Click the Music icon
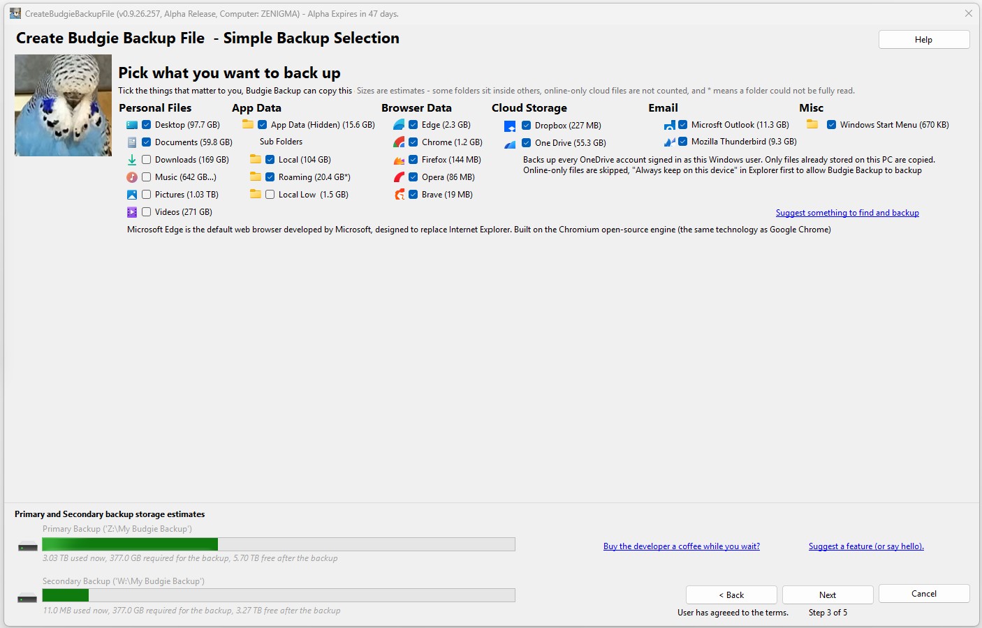The image size is (982, 628). [x=132, y=177]
